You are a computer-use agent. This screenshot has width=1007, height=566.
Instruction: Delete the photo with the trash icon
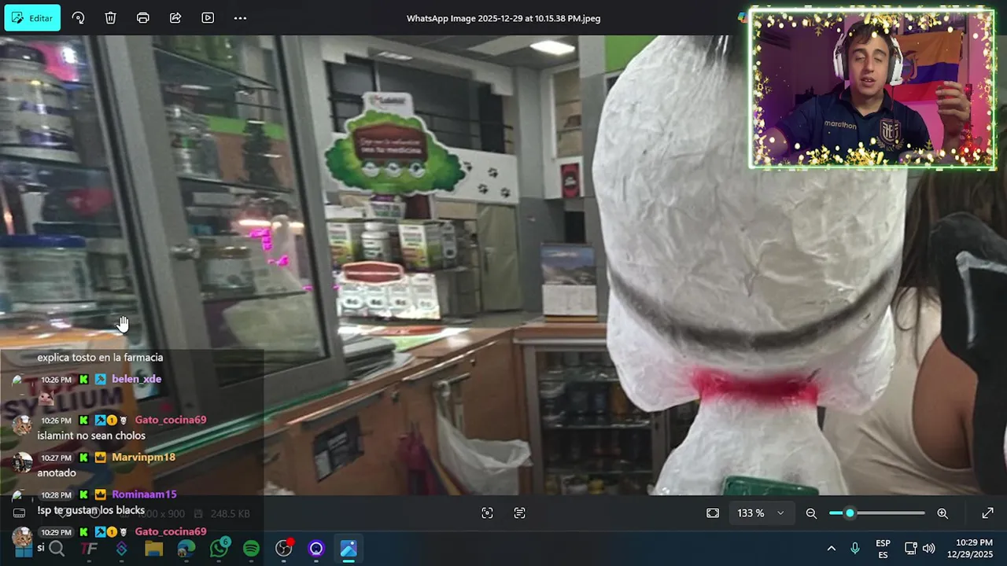(x=110, y=18)
